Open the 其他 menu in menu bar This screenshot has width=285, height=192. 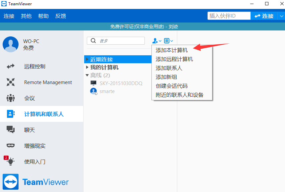(26, 16)
